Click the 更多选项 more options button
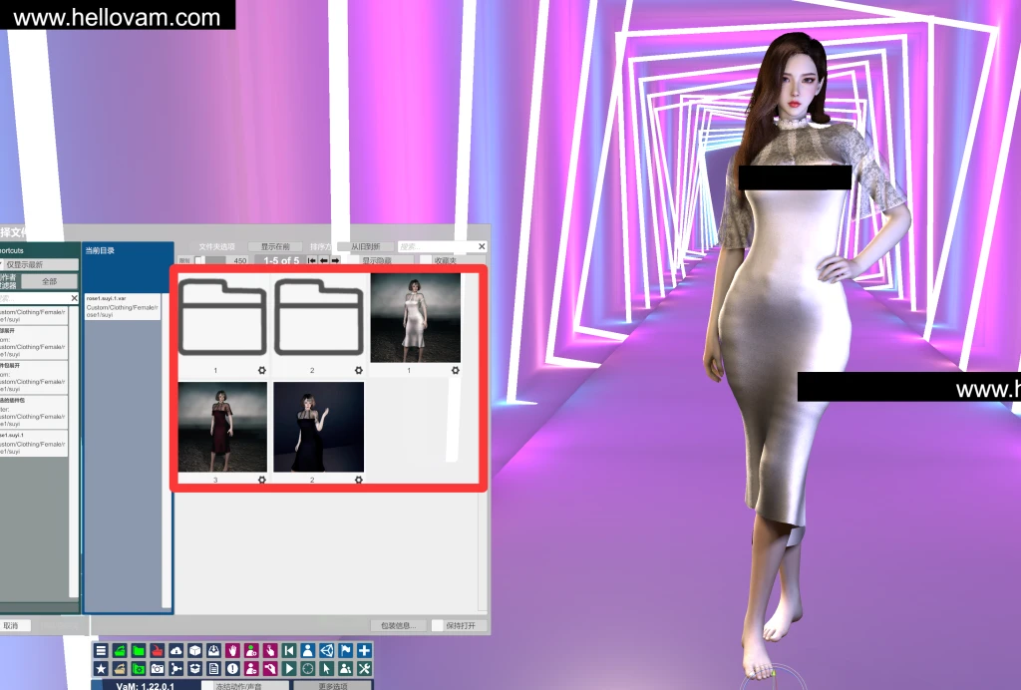The width and height of the screenshot is (1021, 690). [x=332, y=686]
